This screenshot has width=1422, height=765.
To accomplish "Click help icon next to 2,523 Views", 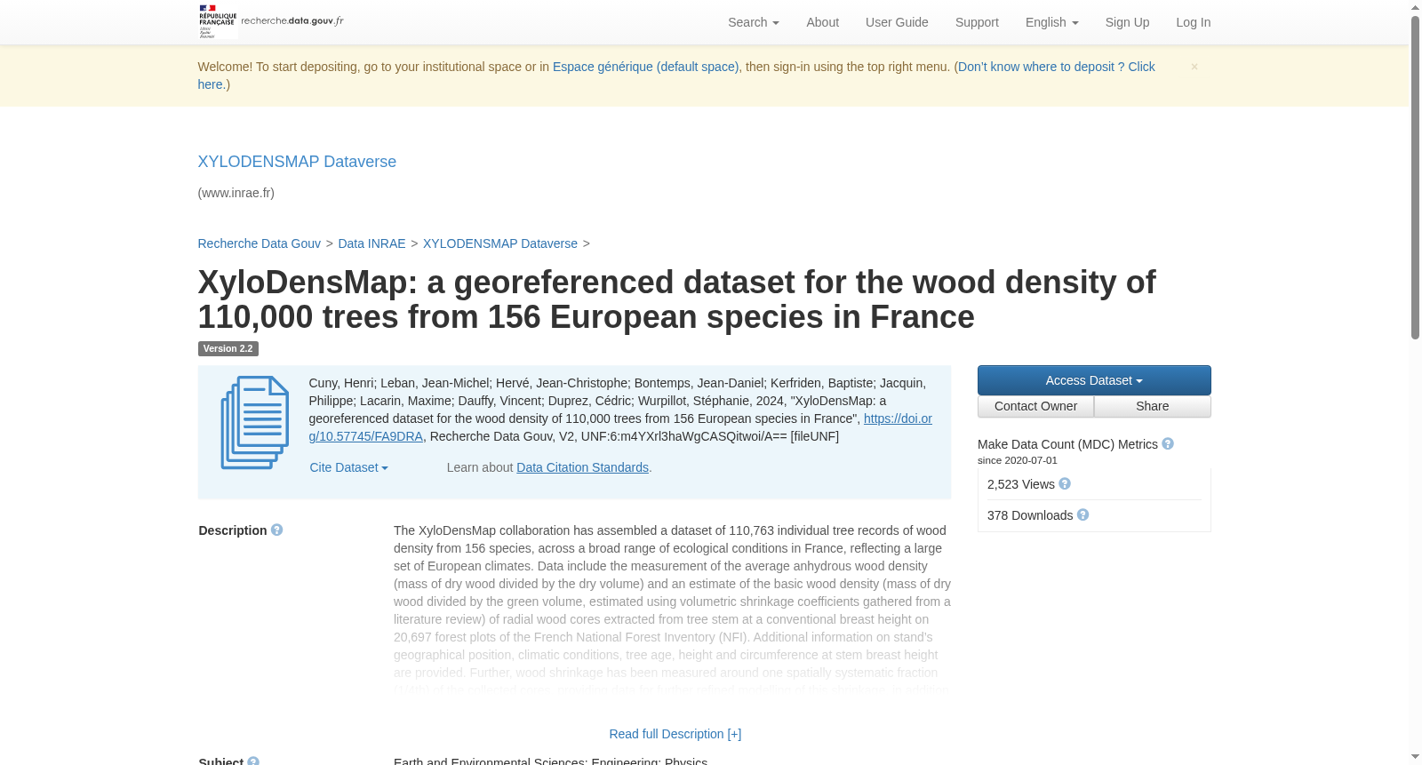I will pos(1065,483).
